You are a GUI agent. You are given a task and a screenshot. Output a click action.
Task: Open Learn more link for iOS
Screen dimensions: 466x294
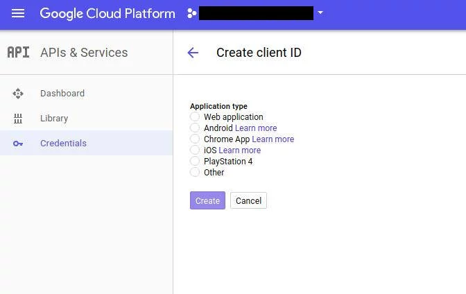point(239,150)
